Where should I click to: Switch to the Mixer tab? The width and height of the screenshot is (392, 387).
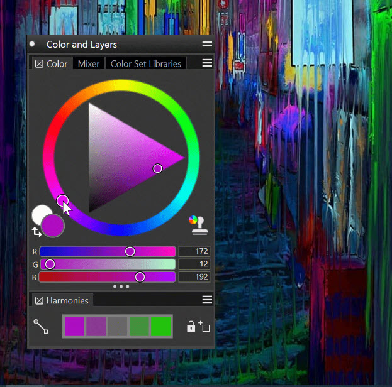point(89,64)
